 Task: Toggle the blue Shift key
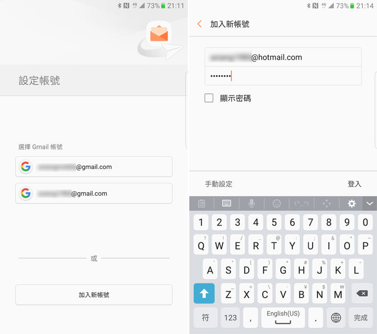point(204,294)
